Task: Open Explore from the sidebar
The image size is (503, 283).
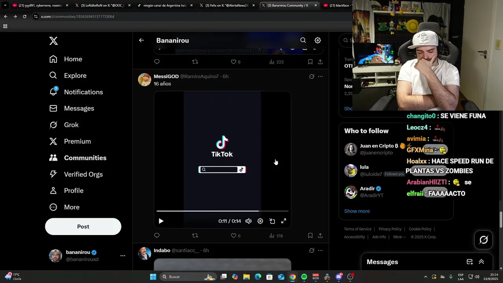Action: tap(68, 75)
